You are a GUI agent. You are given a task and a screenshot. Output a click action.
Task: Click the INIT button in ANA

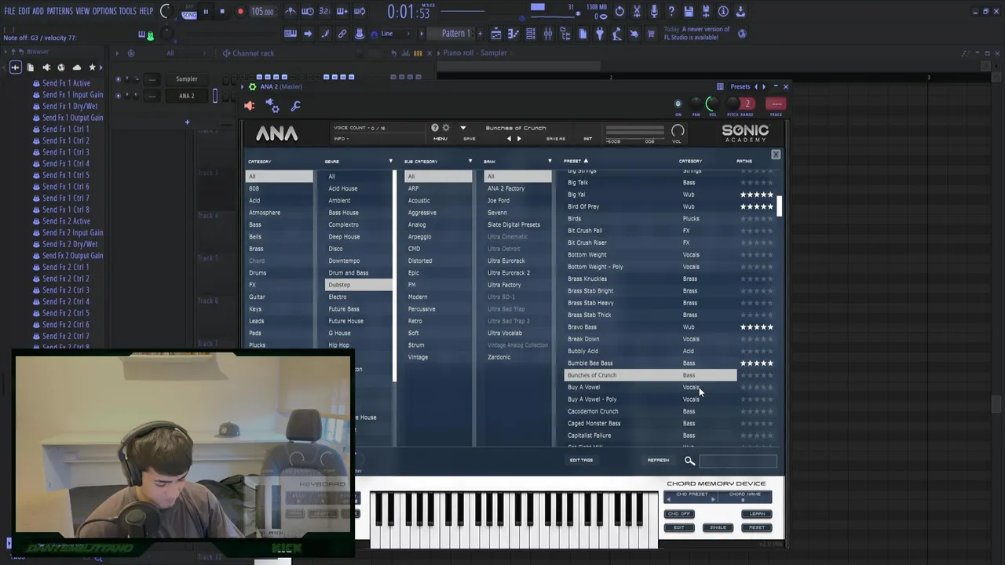click(x=587, y=139)
